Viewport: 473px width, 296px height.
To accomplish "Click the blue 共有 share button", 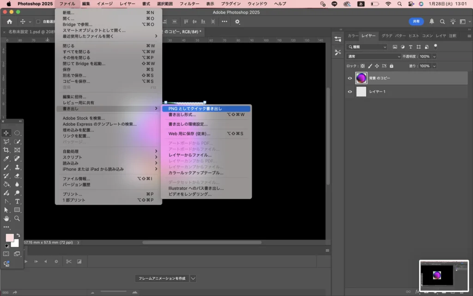I will point(416,21).
